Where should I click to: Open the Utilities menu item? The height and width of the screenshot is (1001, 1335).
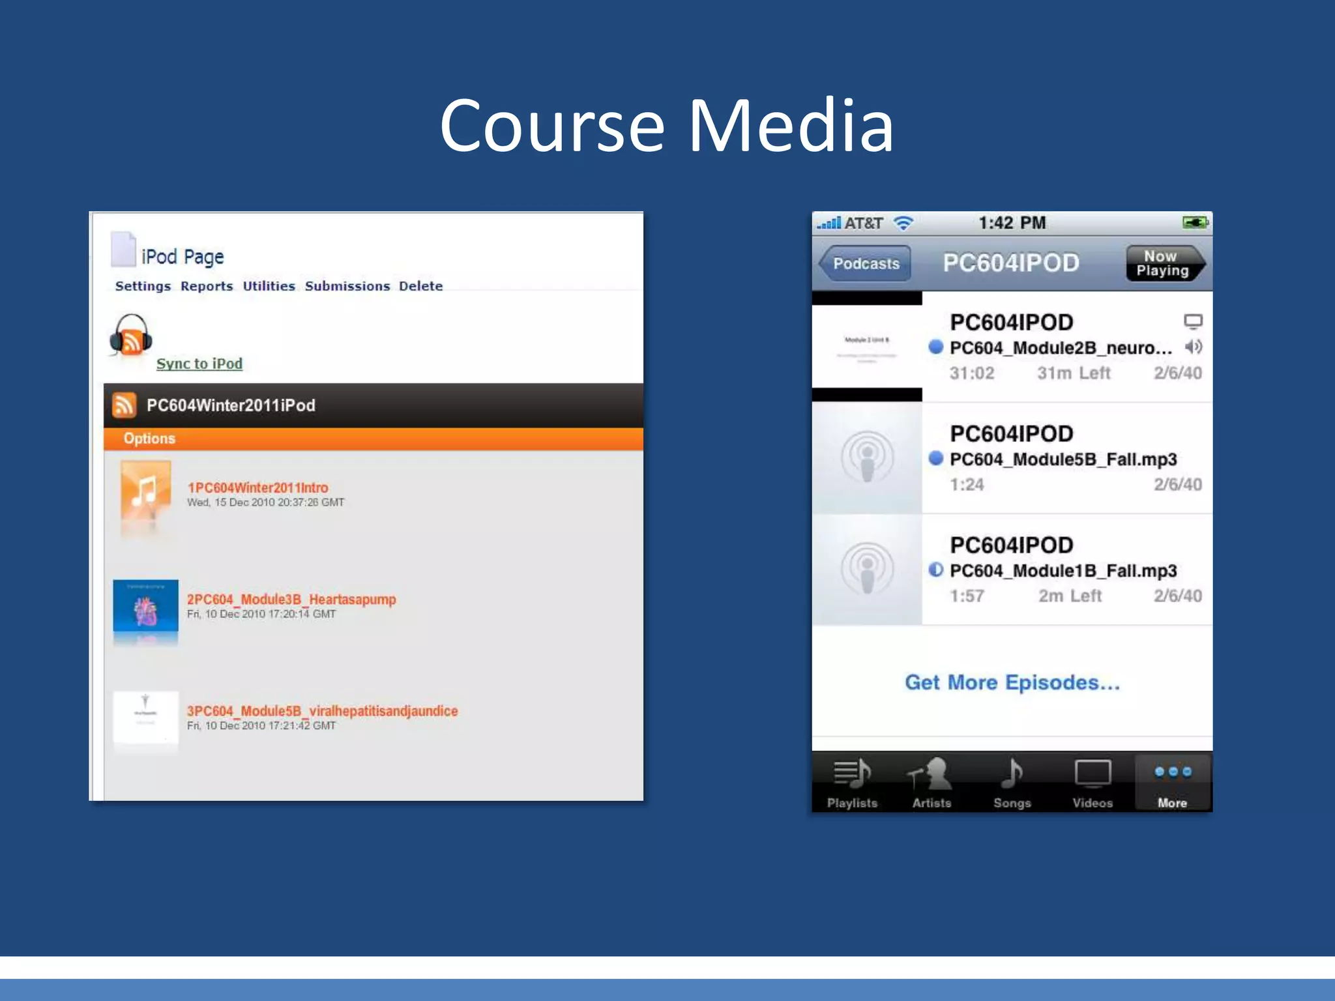[269, 286]
